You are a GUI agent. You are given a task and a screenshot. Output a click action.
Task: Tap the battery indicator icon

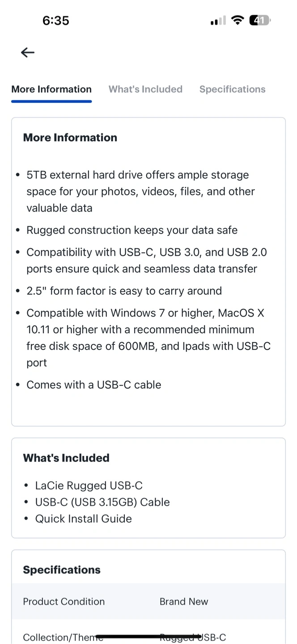pos(260,20)
